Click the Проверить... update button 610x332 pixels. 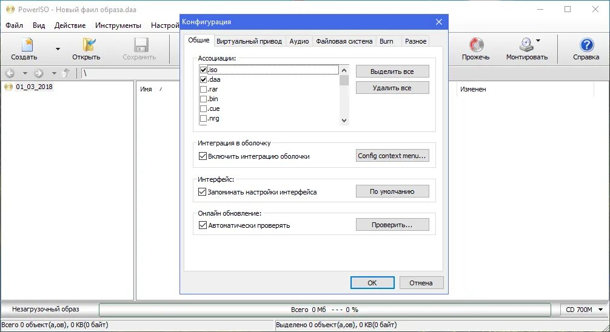pyautogui.click(x=392, y=225)
